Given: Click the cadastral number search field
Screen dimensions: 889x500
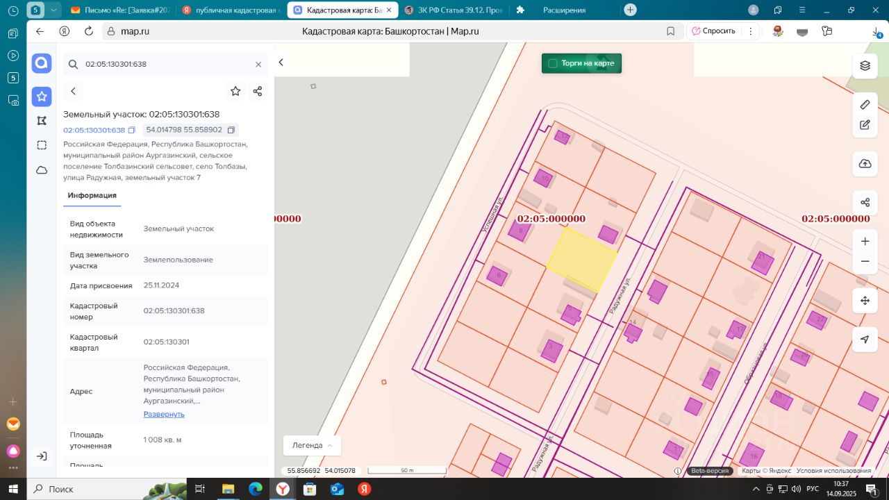Looking at the screenshot, I should pos(165,64).
